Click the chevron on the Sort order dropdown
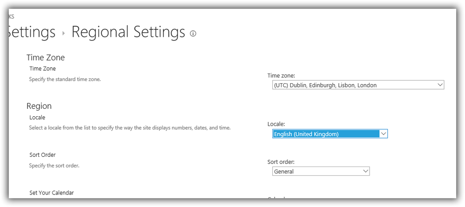Viewport: 465px width, 207px height. (365, 171)
